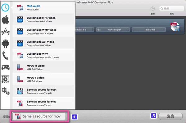The width and height of the screenshot is (186, 123).
Task: Open the App Store category icon
Action: pyautogui.click(x=5, y=31)
